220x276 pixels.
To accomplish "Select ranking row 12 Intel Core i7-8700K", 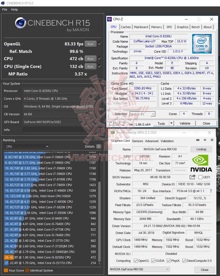I will point(51,179).
